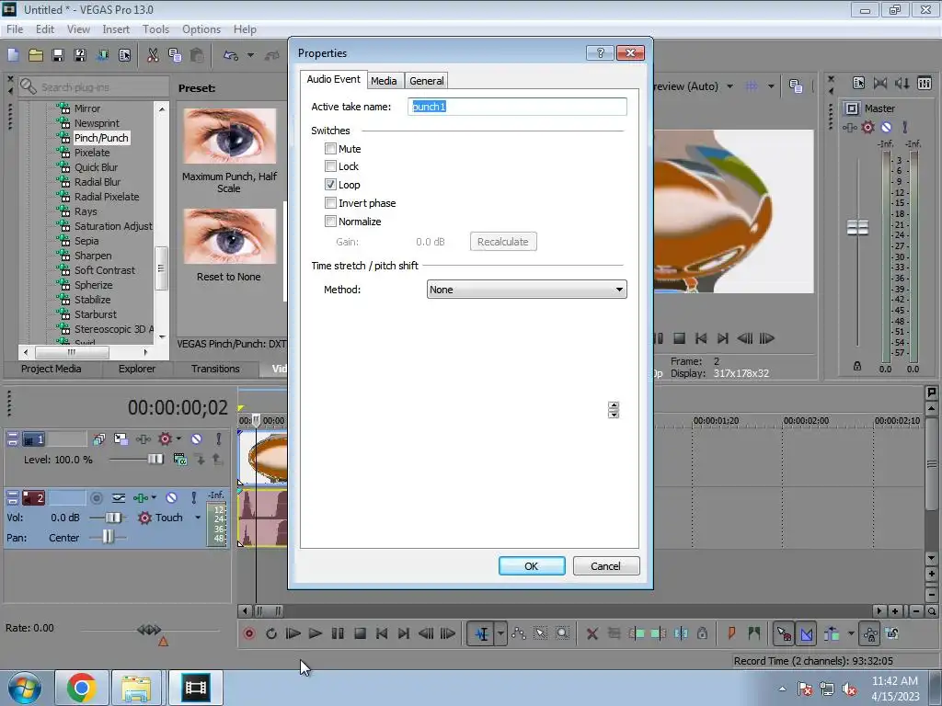This screenshot has width=942, height=706.
Task: Switch to the General tab in Properties
Action: coord(427,81)
